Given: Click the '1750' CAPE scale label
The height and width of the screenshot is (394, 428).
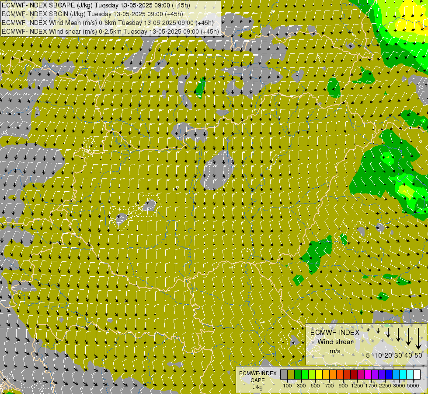Looking at the screenshot, I should pos(371,386).
